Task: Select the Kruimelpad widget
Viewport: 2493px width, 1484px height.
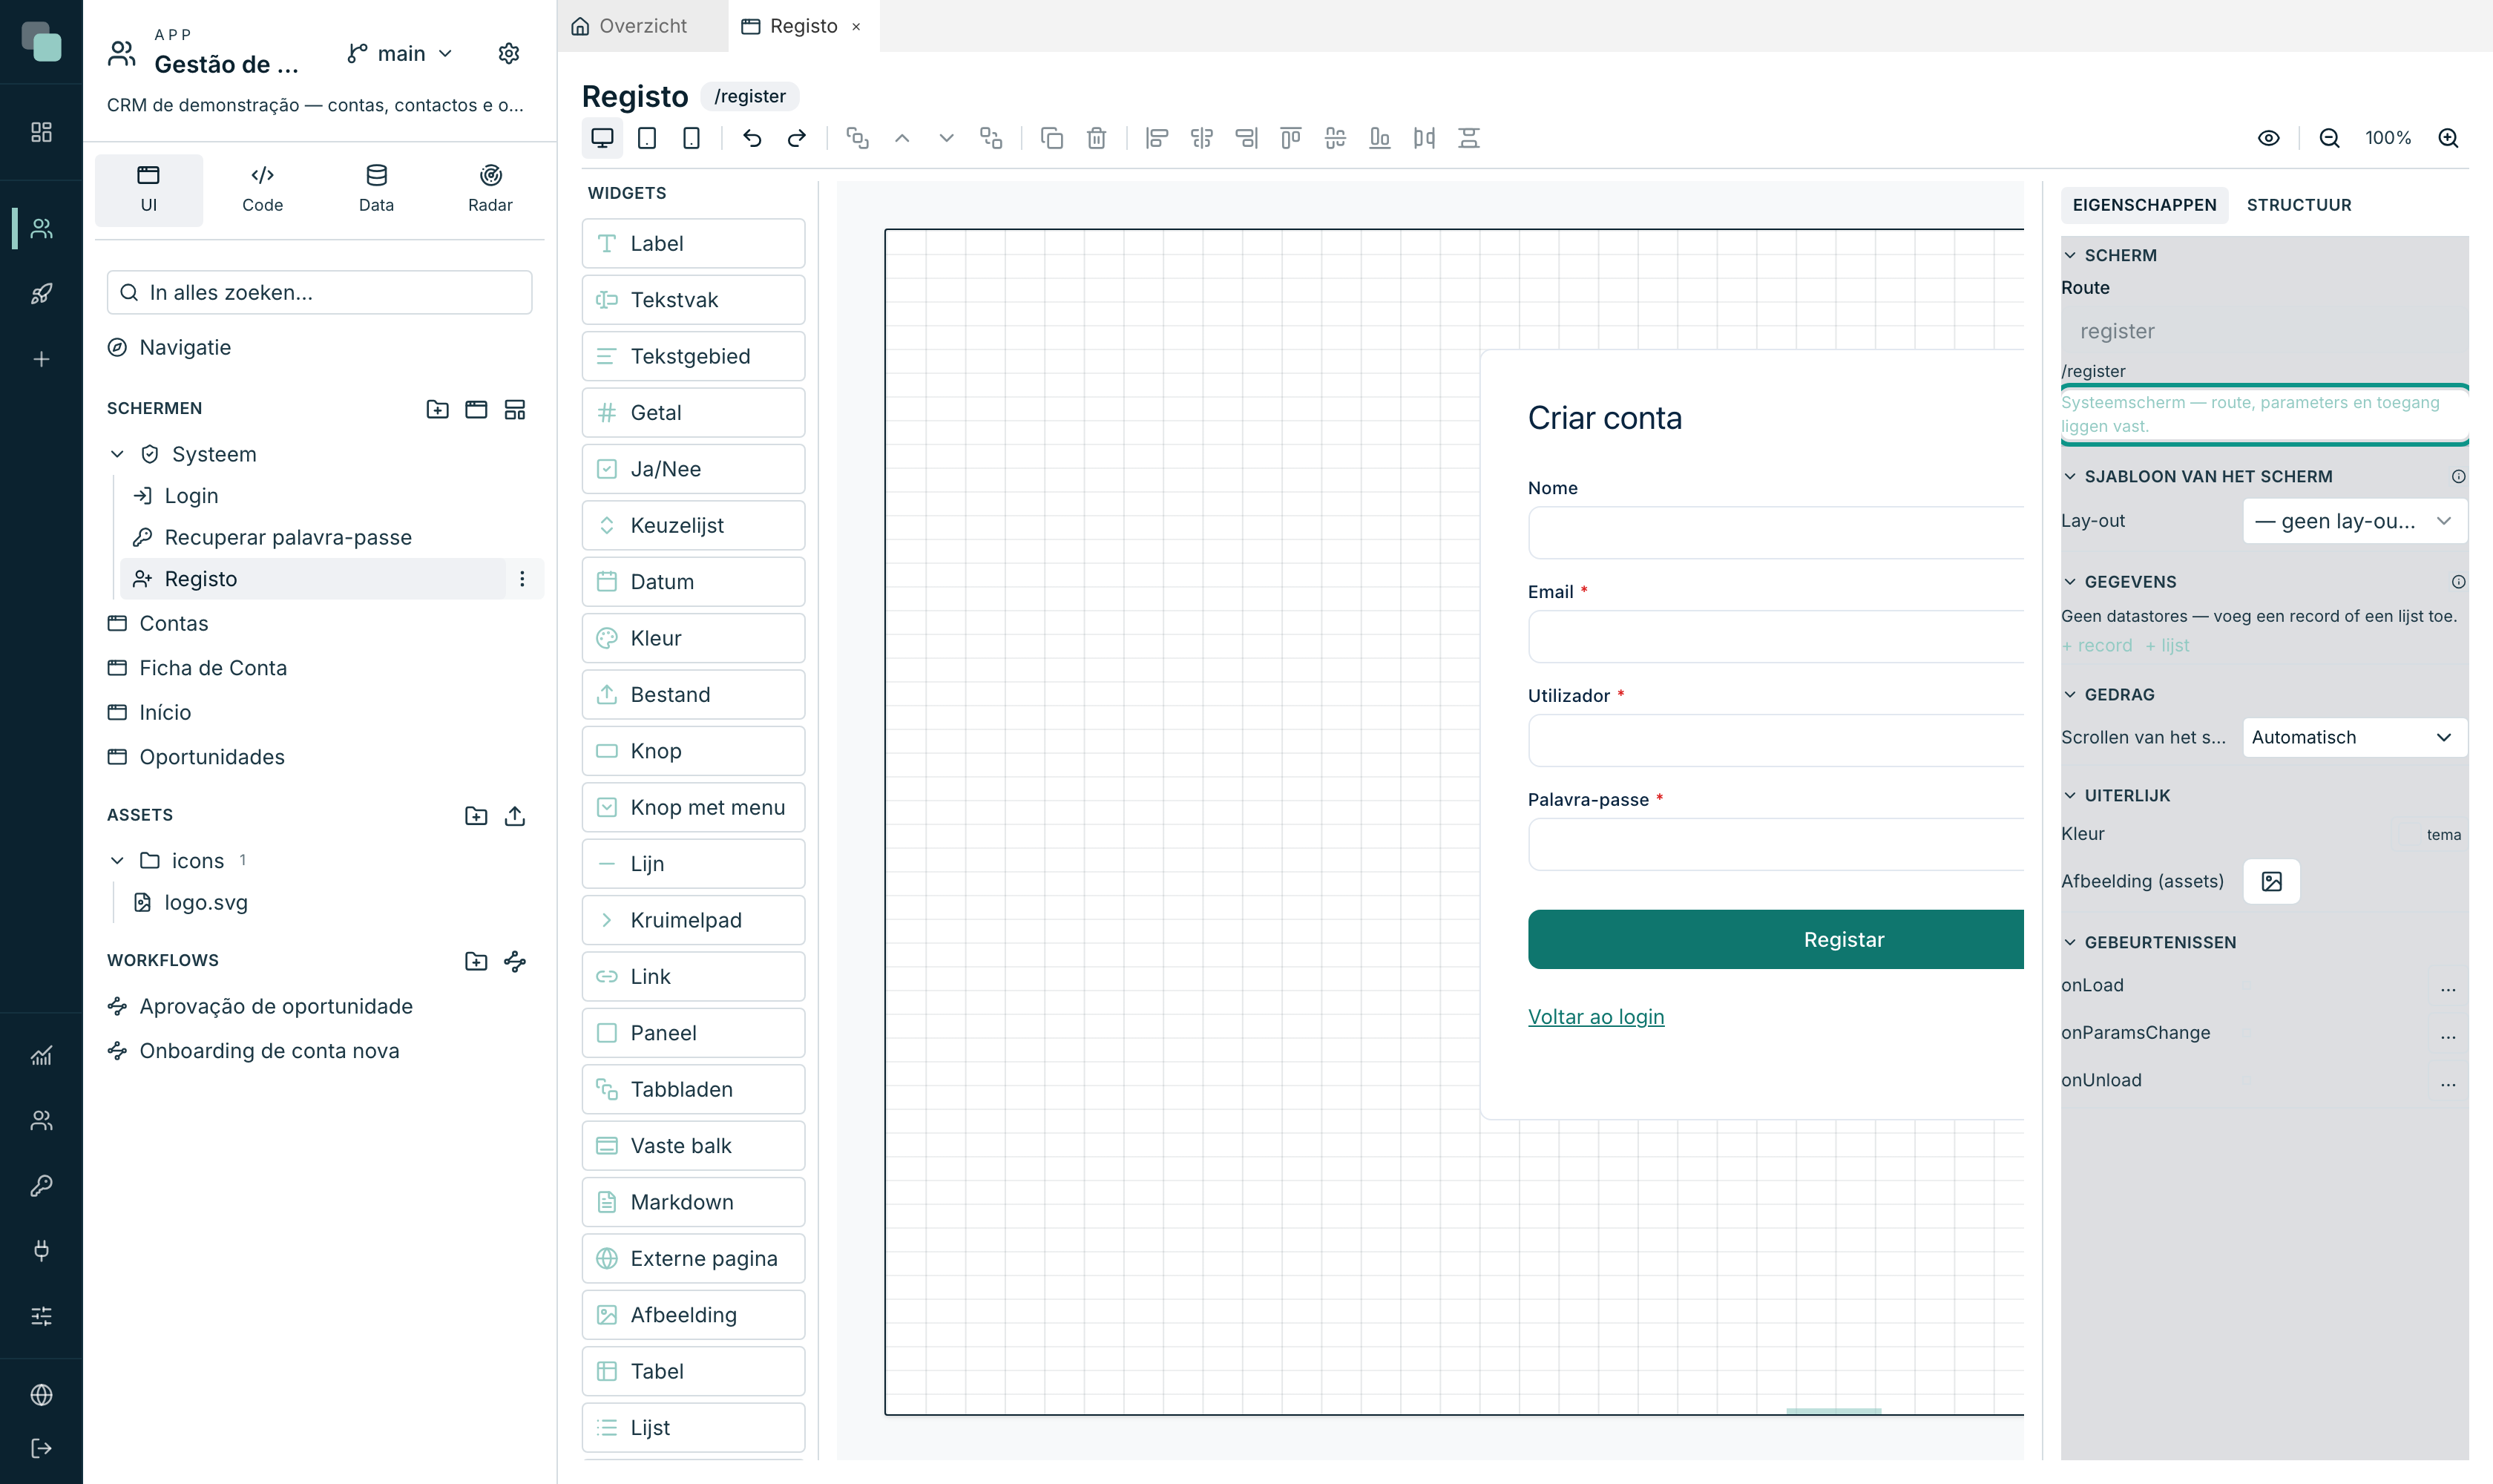Action: tap(693, 920)
